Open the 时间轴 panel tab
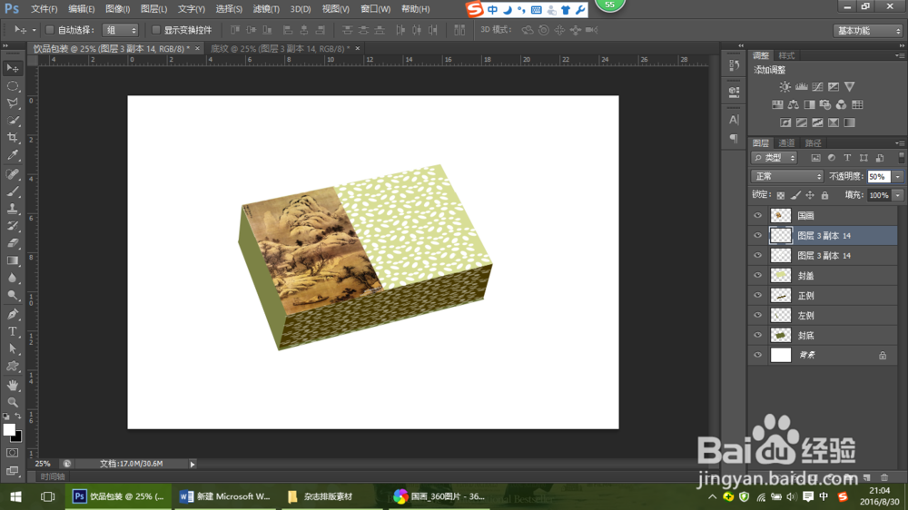Image resolution: width=908 pixels, height=510 pixels. pyautogui.click(x=53, y=476)
